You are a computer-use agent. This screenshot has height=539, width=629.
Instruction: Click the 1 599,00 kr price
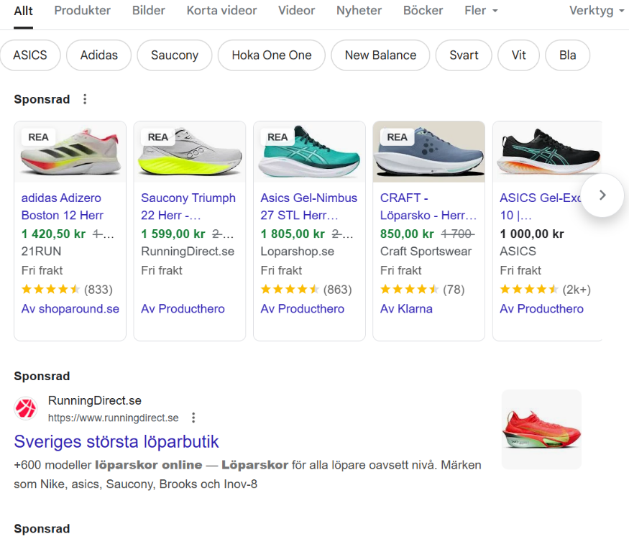[x=173, y=234]
